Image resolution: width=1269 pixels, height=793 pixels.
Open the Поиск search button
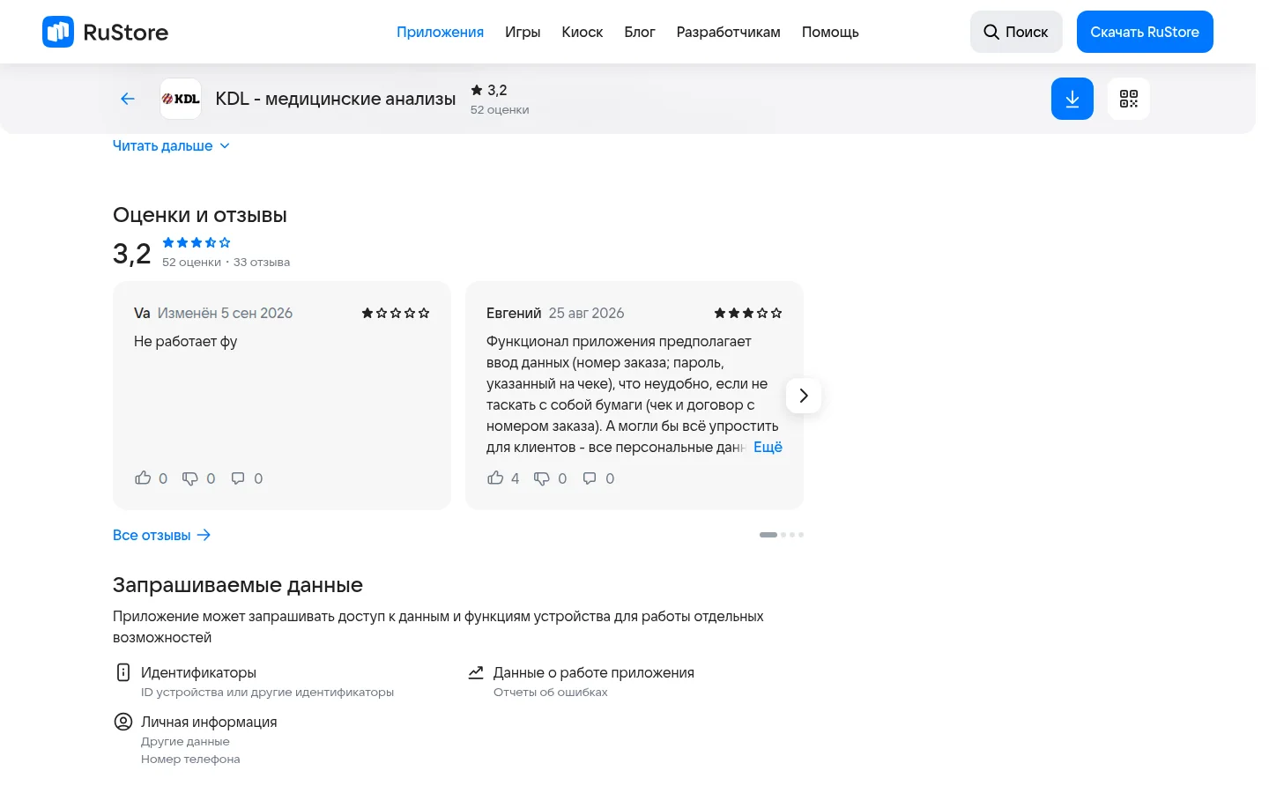point(1016,32)
